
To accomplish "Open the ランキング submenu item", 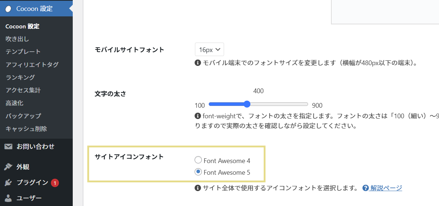I will pos(20,78).
